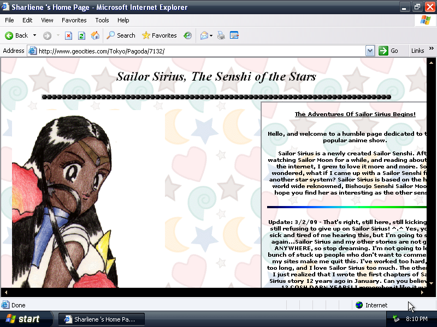
Task: Click the Windows flag logo throbber
Action: tap(426, 20)
